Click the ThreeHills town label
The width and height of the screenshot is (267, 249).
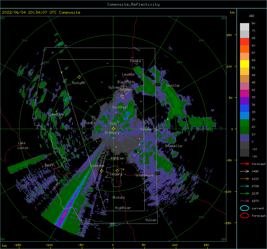pos(149,129)
